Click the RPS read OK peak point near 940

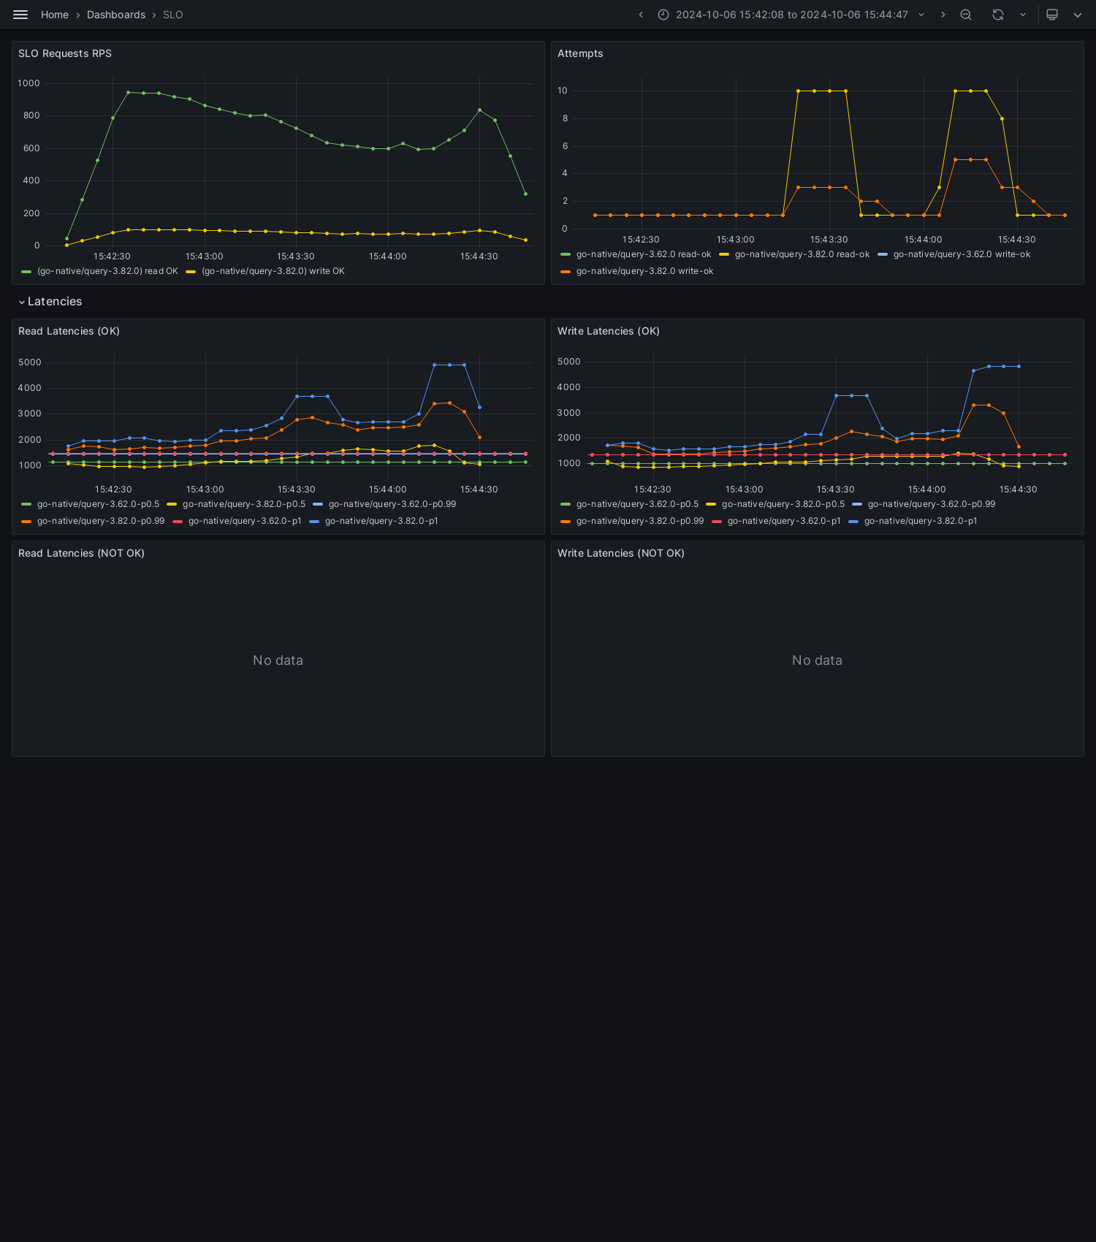(x=128, y=92)
